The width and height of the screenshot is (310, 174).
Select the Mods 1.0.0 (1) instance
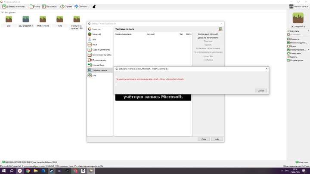[x=43, y=20]
